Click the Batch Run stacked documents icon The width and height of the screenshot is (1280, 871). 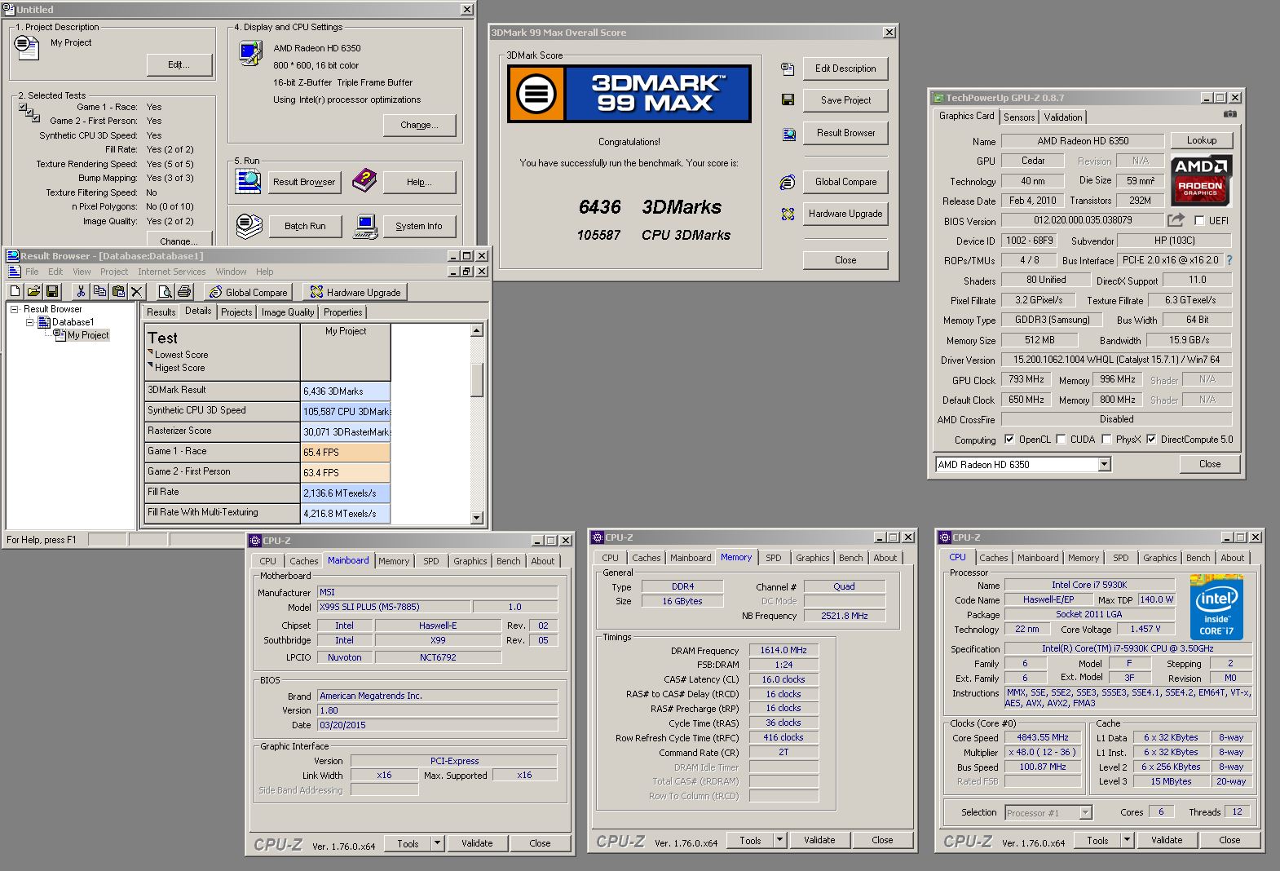pyautogui.click(x=249, y=226)
